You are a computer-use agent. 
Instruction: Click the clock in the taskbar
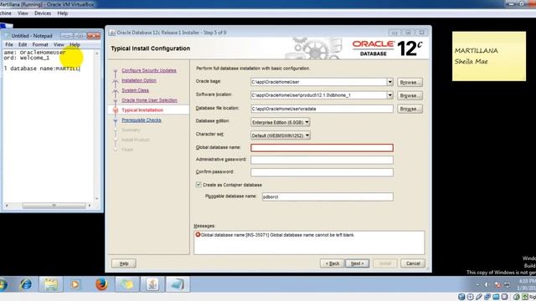[x=527, y=284]
